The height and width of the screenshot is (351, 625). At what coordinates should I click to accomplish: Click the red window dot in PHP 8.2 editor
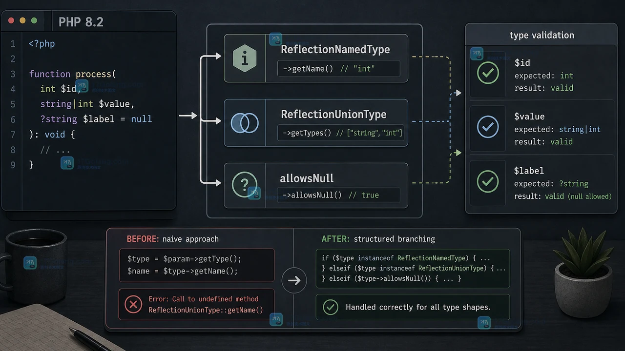[11, 21]
